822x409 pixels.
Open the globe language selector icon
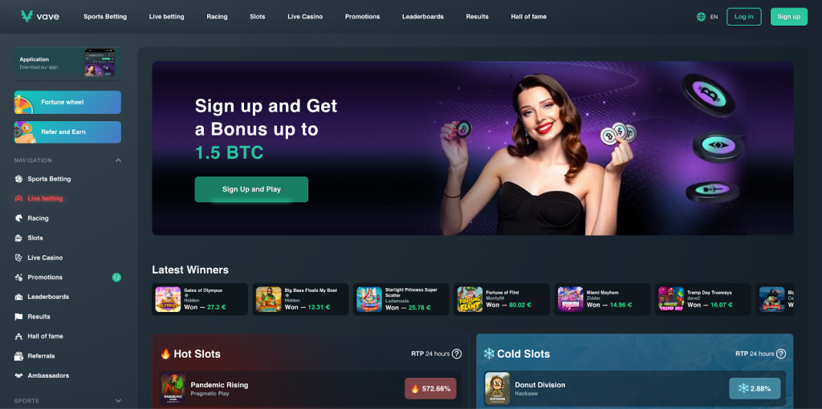pos(701,17)
